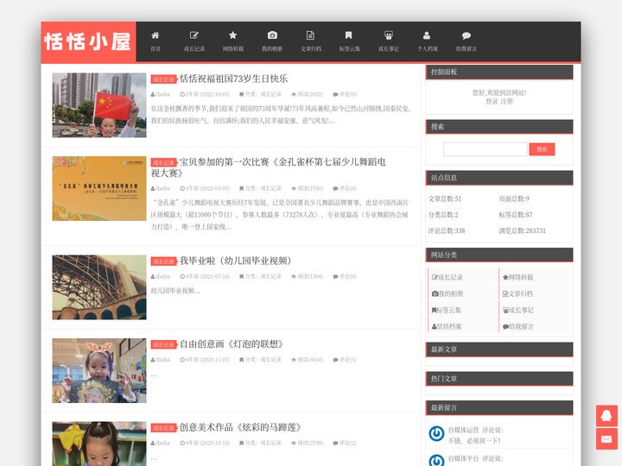Click the floating mail envelope button

(x=606, y=439)
